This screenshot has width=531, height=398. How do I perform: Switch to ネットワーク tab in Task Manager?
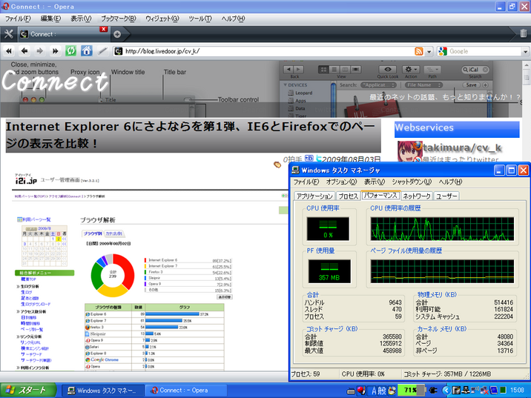[x=417, y=196]
